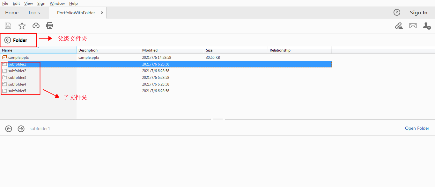Select the subfolder3 name
Image resolution: width=435 pixels, height=187 pixels.
pyautogui.click(x=17, y=78)
